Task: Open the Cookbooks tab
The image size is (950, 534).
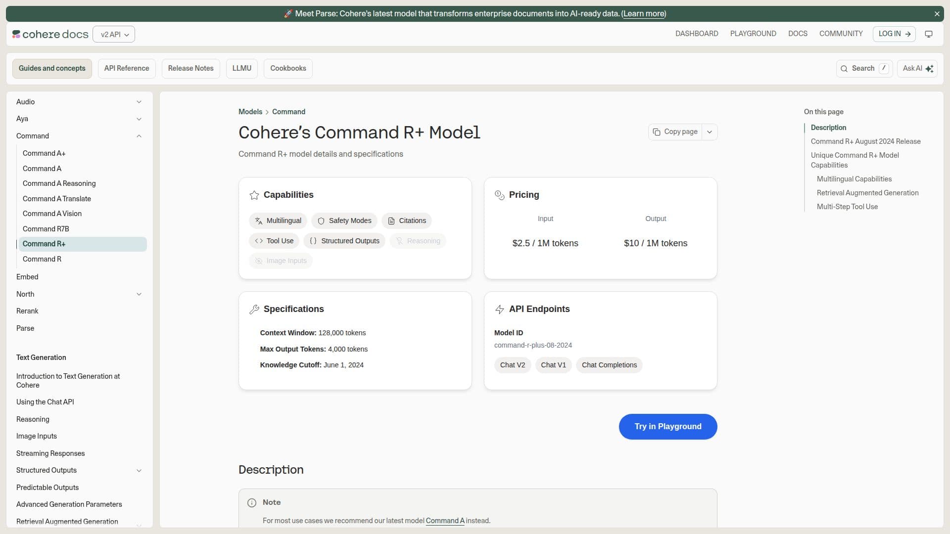Action: tap(288, 68)
